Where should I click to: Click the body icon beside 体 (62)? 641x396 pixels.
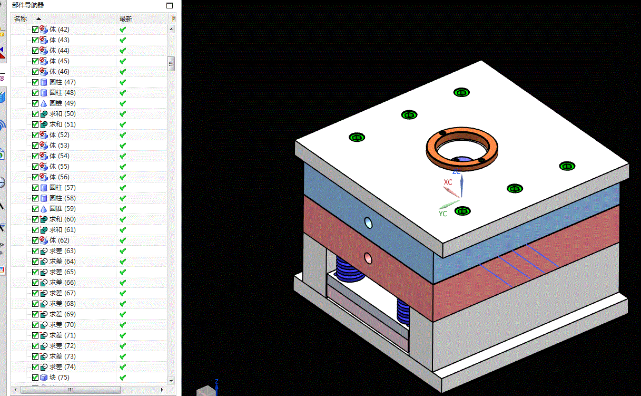44,240
